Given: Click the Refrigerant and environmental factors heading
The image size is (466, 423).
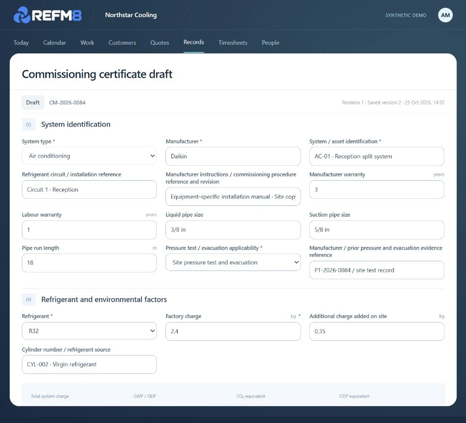Looking at the screenshot, I should [104, 299].
